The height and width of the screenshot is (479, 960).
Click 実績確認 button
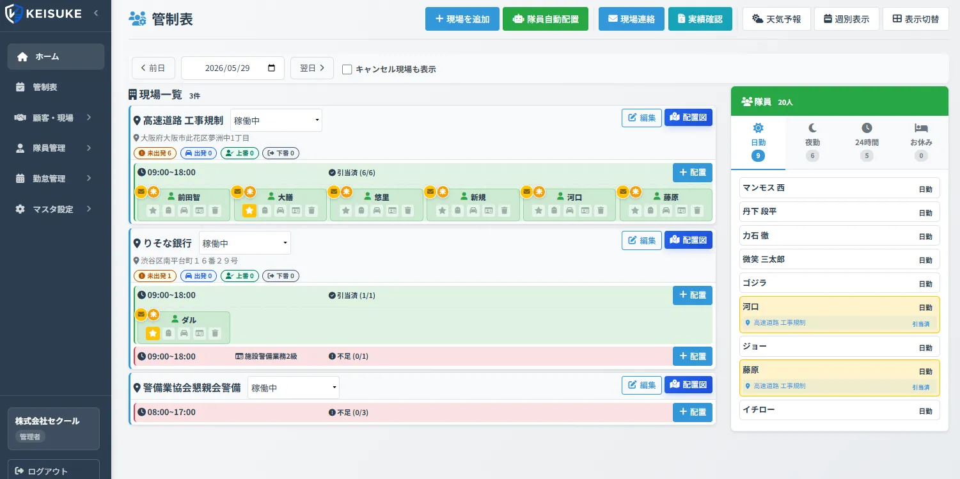click(x=700, y=19)
